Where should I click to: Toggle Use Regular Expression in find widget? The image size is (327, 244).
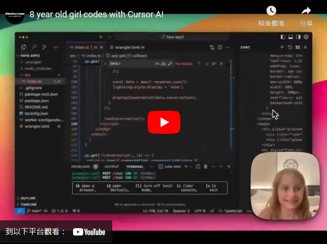170,63
